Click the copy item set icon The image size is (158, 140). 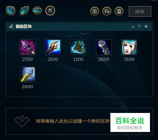click(x=95, y=11)
